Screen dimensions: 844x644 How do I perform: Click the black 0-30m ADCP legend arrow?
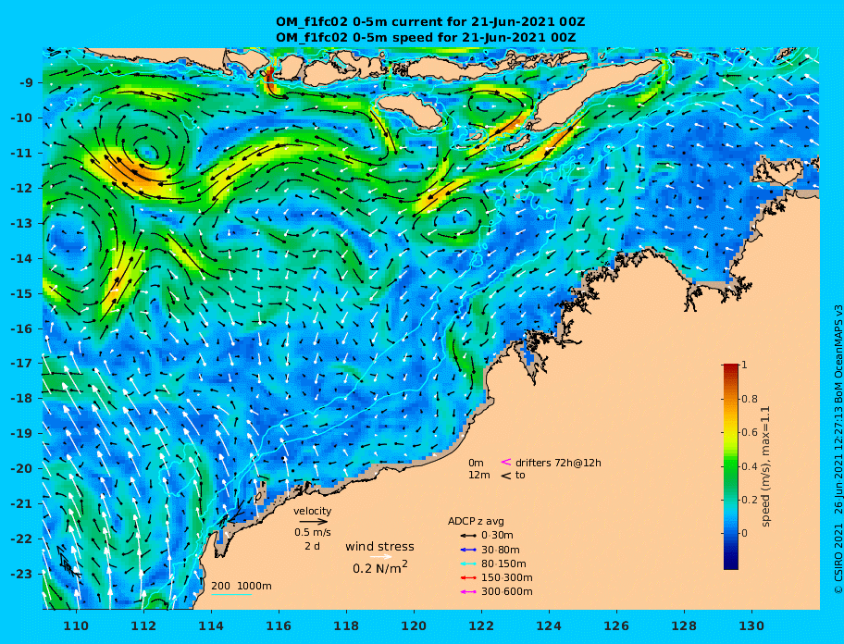tap(468, 536)
